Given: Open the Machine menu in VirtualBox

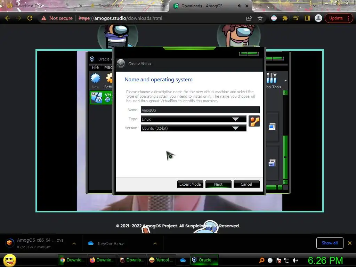Looking at the screenshot, I should click(108, 67).
